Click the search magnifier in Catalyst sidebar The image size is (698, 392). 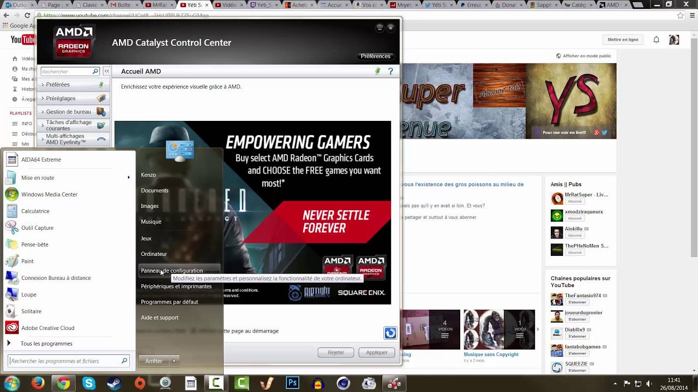click(95, 71)
